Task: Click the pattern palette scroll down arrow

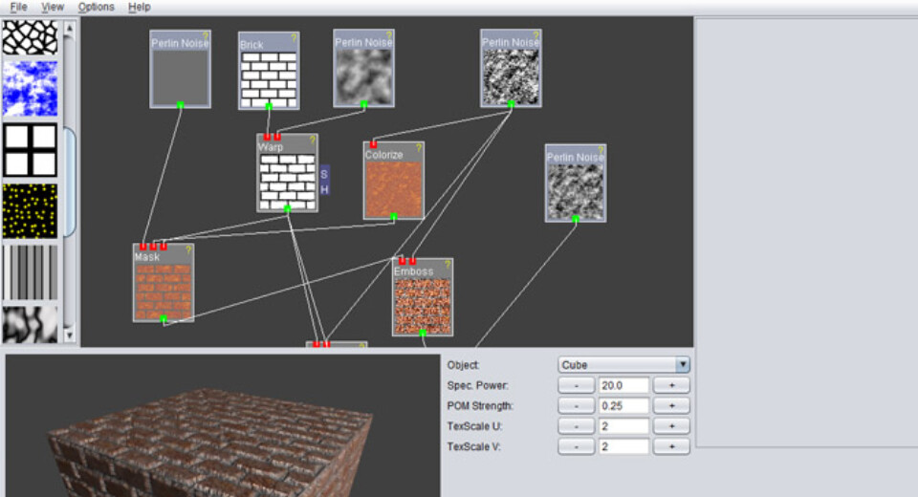Action: [68, 335]
